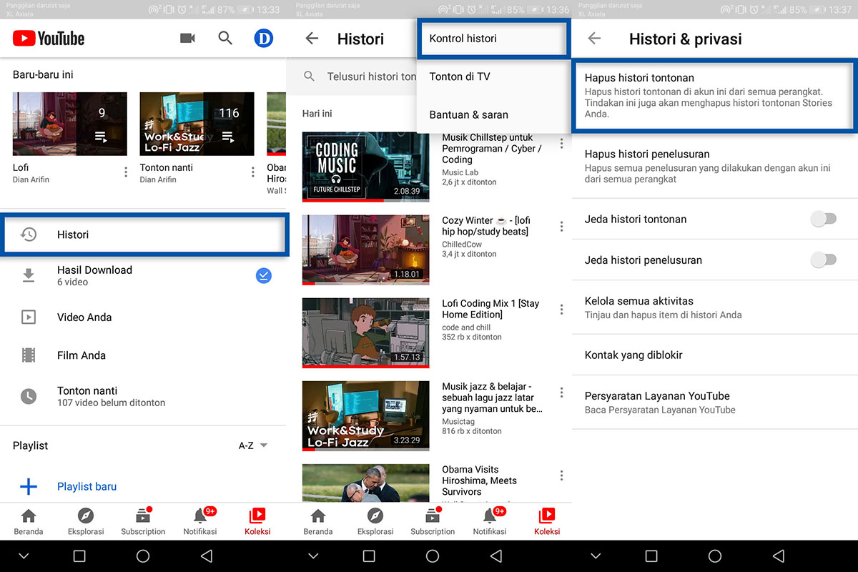Image resolution: width=858 pixels, height=572 pixels.
Task: Open the profile avatar menu
Action: pyautogui.click(x=264, y=39)
